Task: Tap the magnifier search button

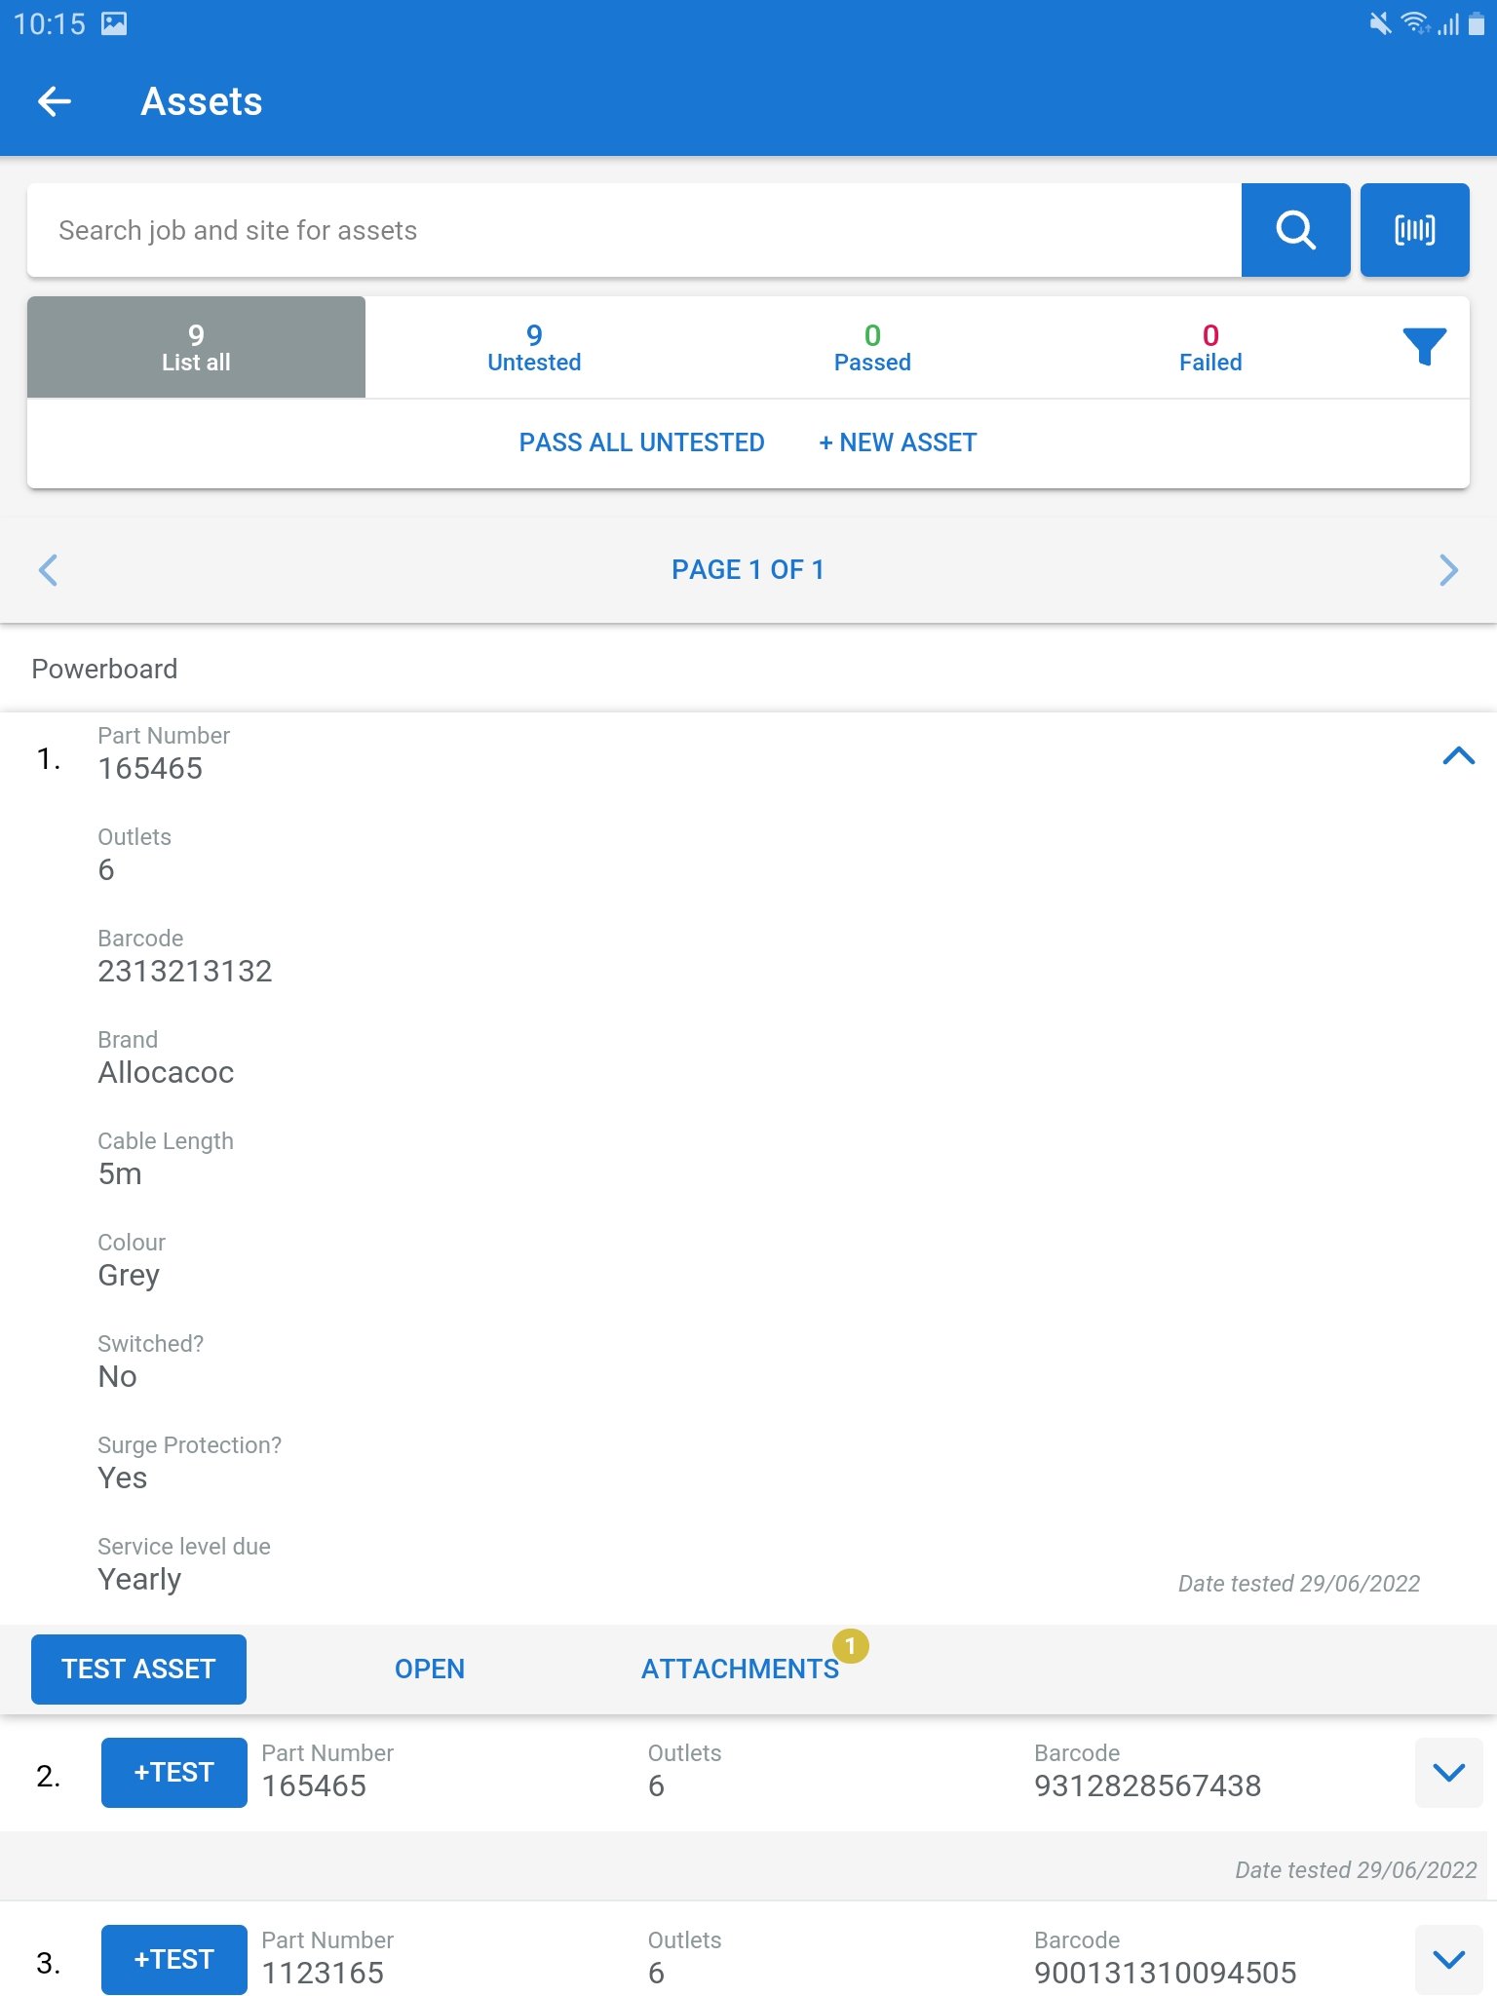Action: click(x=1295, y=230)
